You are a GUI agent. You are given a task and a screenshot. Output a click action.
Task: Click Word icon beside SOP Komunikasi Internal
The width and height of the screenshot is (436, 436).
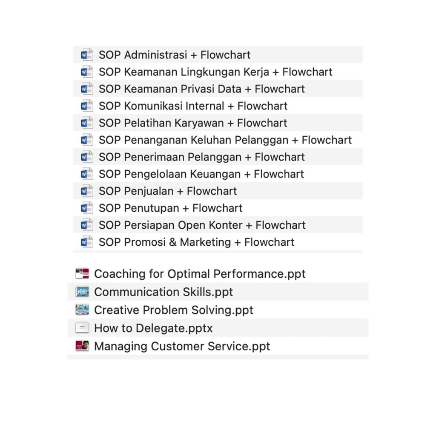pyautogui.click(x=87, y=106)
